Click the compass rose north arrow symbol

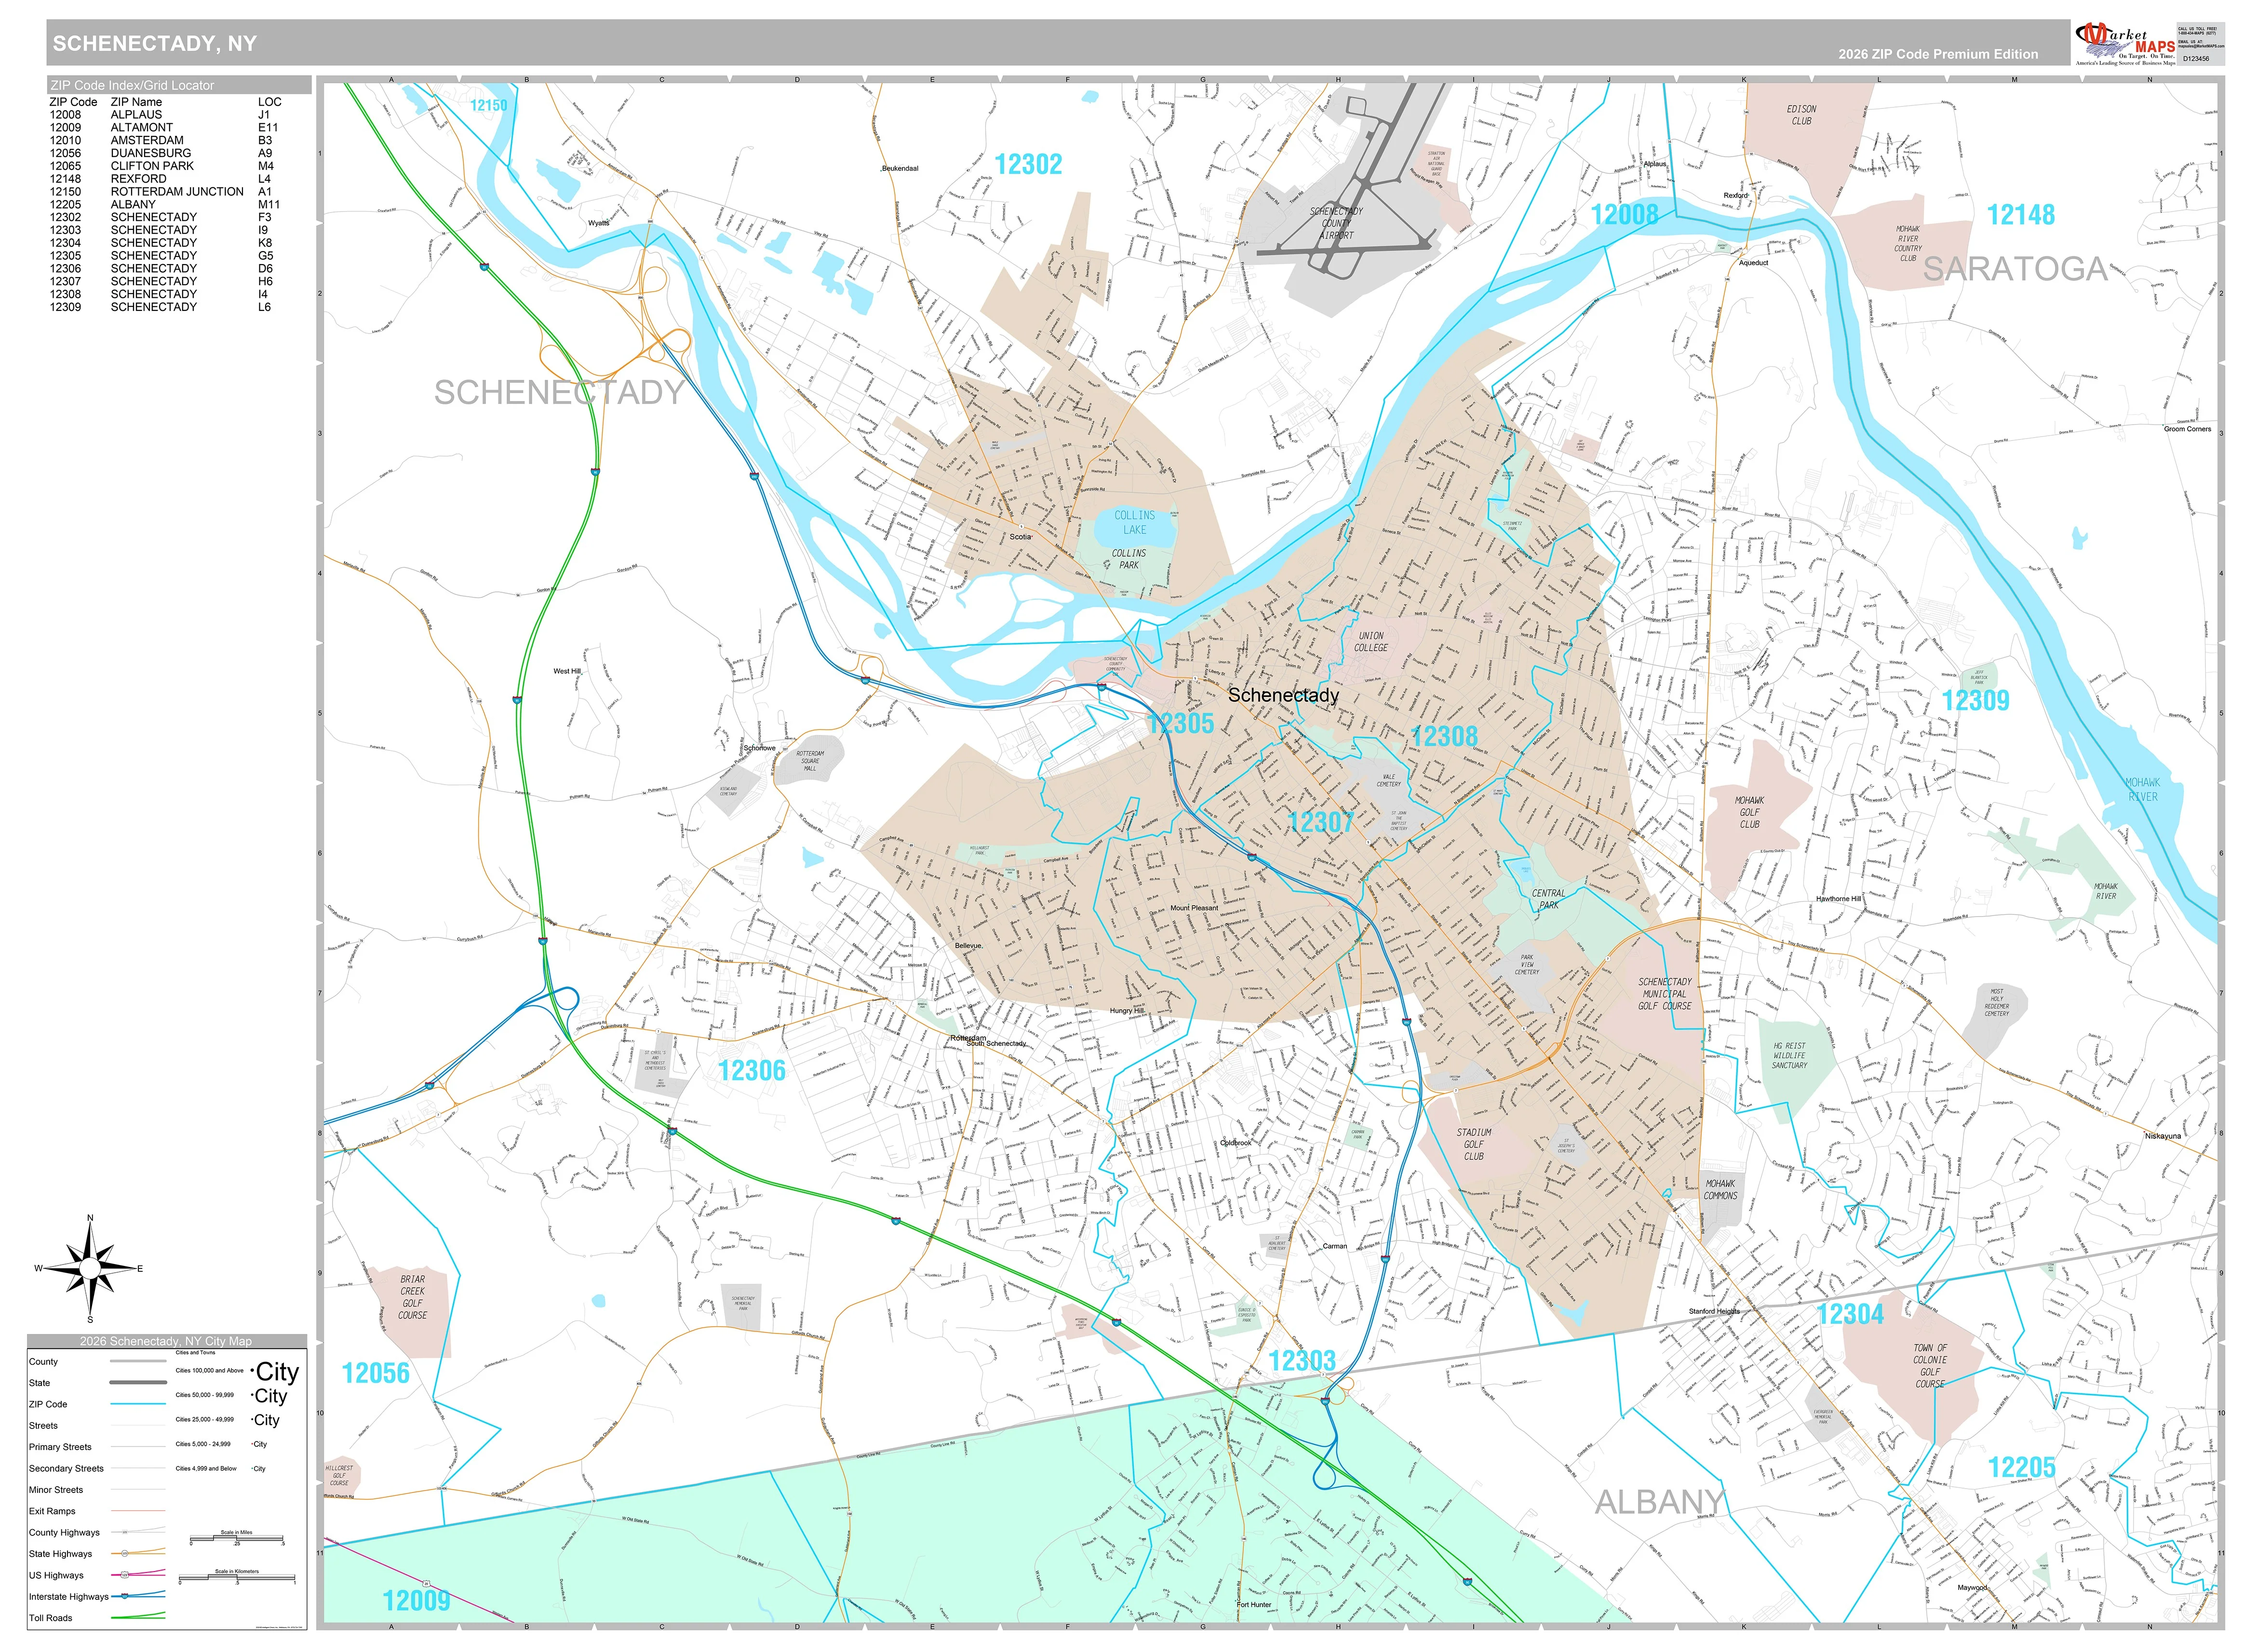[90, 1268]
